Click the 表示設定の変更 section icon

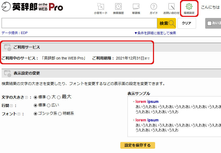pyautogui.click(x=8, y=73)
